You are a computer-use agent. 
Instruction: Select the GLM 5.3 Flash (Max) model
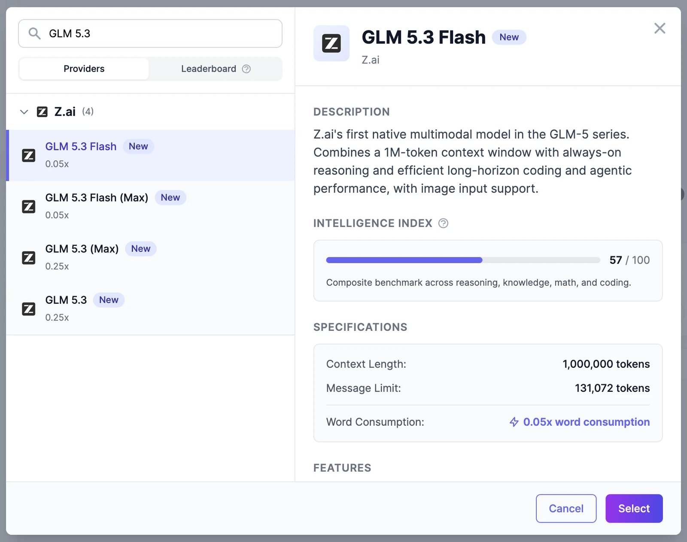tap(150, 206)
